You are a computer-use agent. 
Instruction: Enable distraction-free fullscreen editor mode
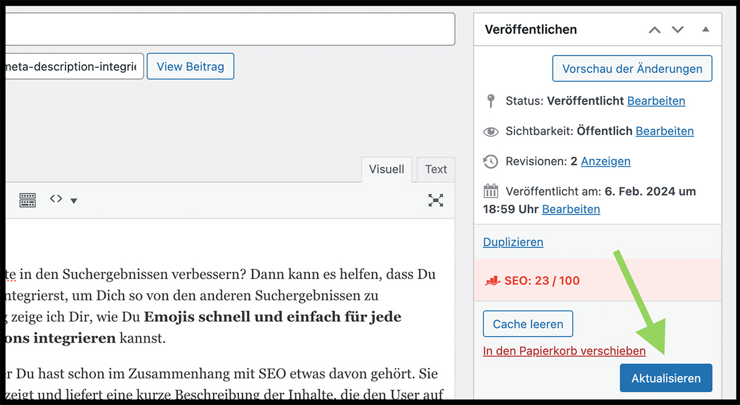pyautogui.click(x=435, y=200)
